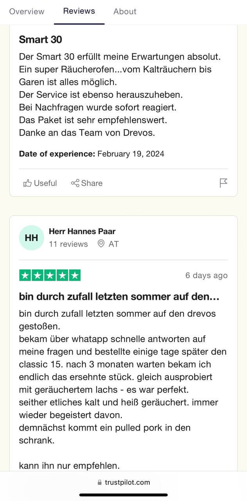Select the Reviews tab
Viewport: 247px width, 501px height.
(x=79, y=11)
